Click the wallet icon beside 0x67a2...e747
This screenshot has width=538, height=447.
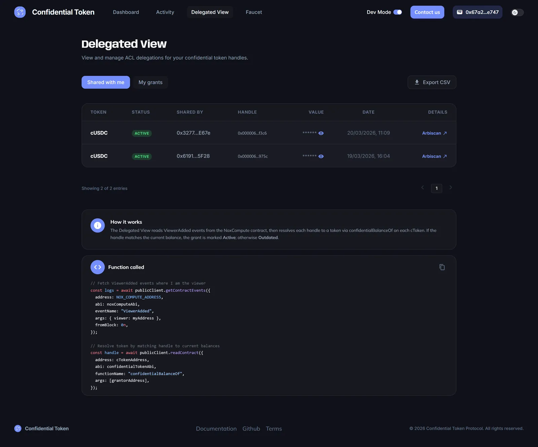459,12
